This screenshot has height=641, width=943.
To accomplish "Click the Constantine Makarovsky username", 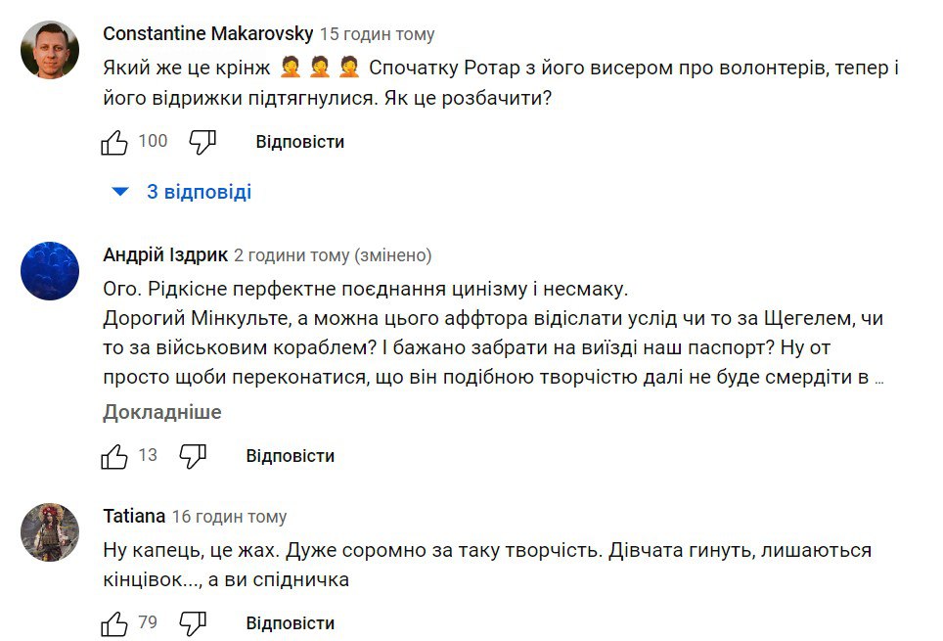I will pos(207,34).
